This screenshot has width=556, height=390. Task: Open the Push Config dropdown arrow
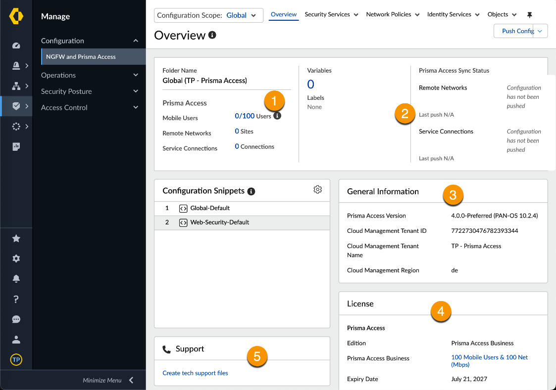(540, 31)
